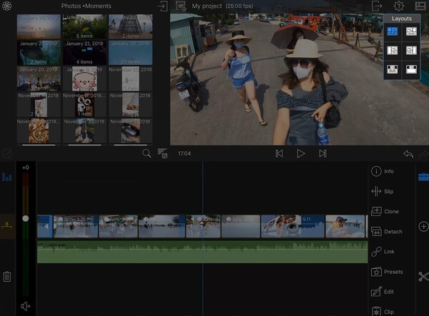Clone the selected clip

(385, 211)
